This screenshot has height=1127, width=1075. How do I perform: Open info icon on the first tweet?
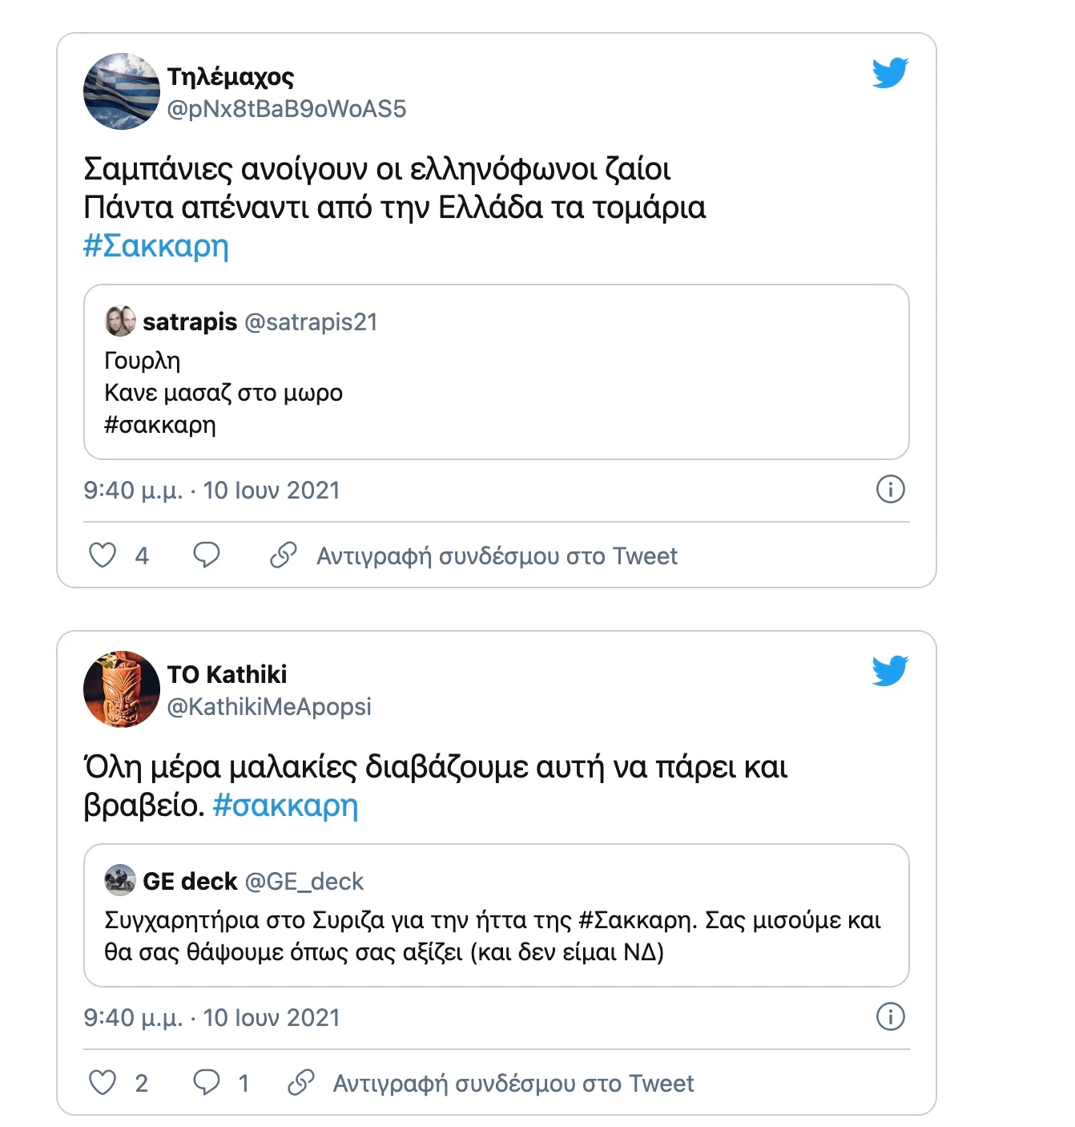[x=891, y=489]
